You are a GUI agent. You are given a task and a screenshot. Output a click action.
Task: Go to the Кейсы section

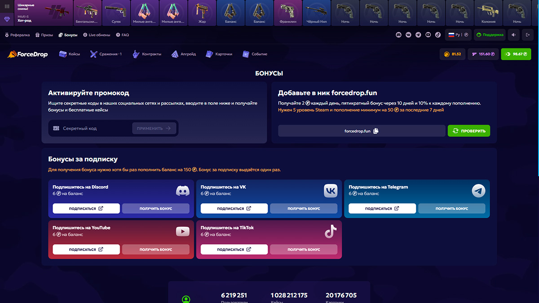(70, 54)
